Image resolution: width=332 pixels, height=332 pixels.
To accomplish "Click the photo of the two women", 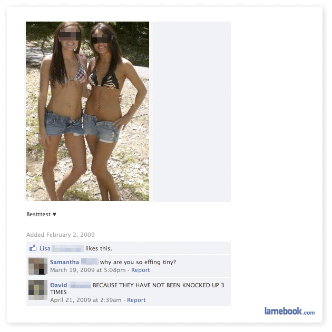I will pyautogui.click(x=87, y=111).
